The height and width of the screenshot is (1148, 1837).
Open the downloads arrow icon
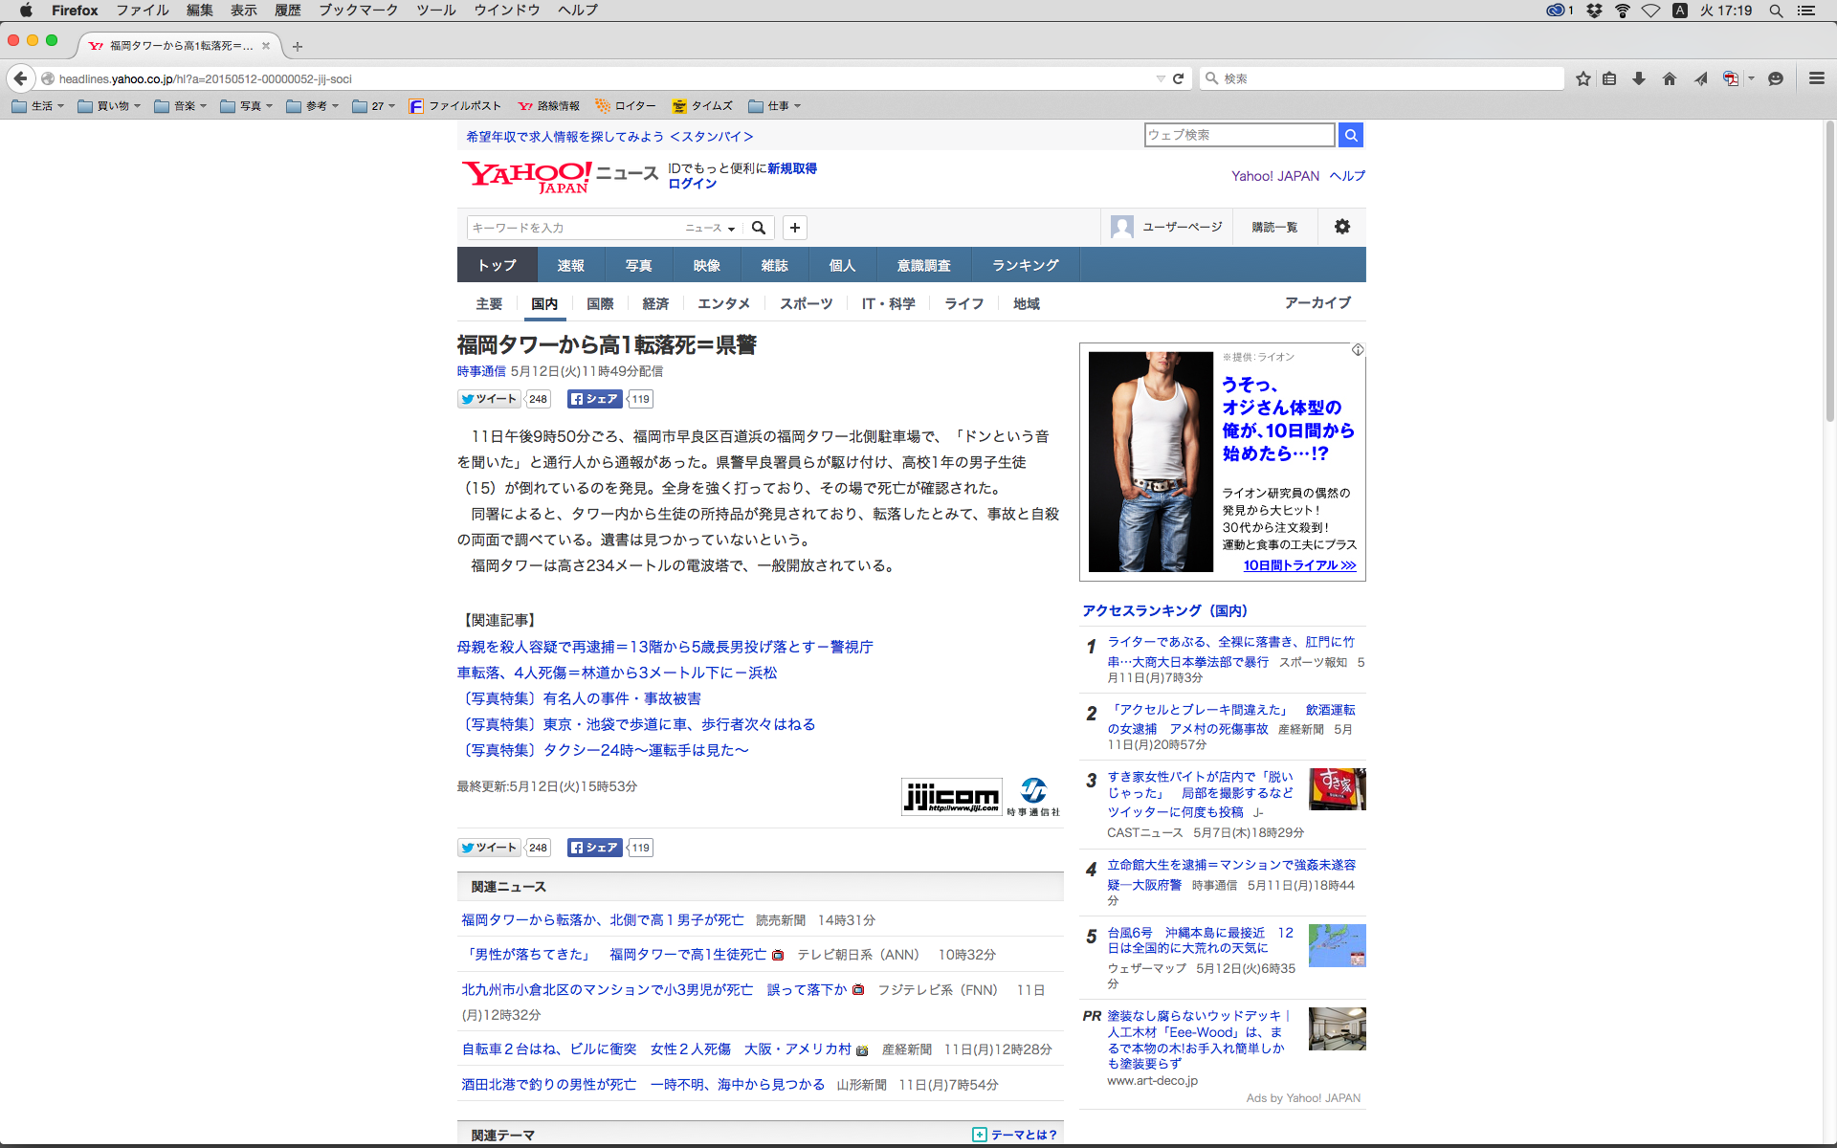click(1639, 78)
